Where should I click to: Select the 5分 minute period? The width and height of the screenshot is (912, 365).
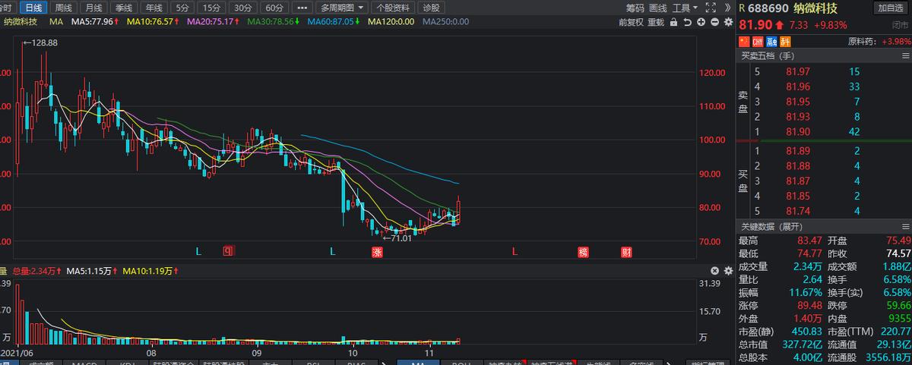[182, 8]
